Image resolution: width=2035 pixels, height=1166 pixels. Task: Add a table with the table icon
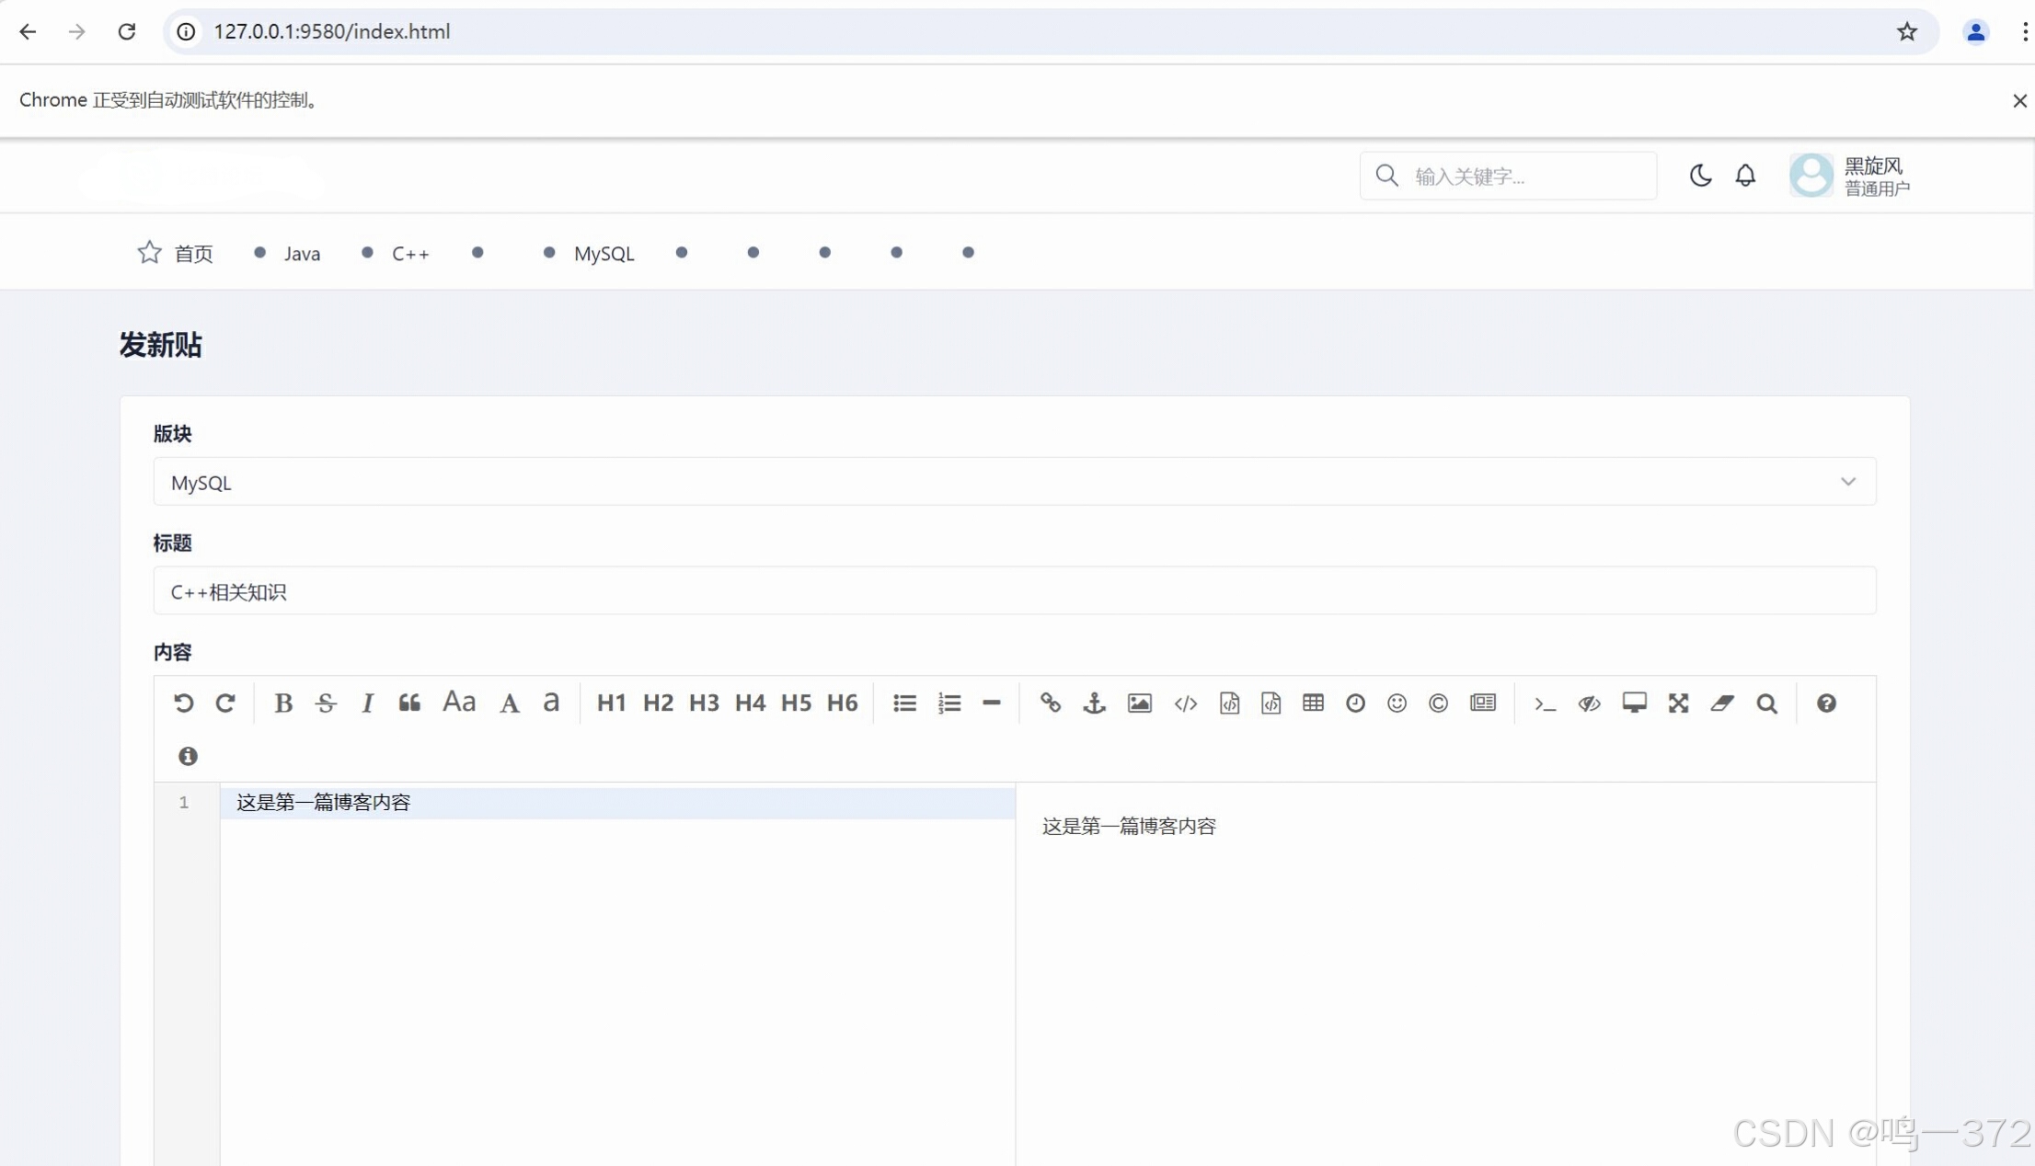pyautogui.click(x=1313, y=703)
